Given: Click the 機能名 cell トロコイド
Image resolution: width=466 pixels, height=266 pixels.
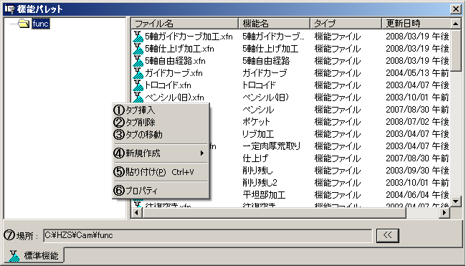Looking at the screenshot, I should [x=259, y=85].
